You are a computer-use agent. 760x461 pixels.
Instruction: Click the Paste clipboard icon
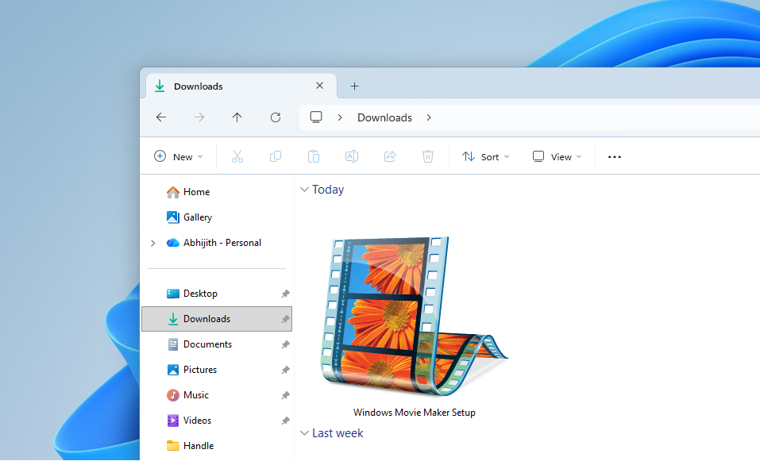[314, 156]
